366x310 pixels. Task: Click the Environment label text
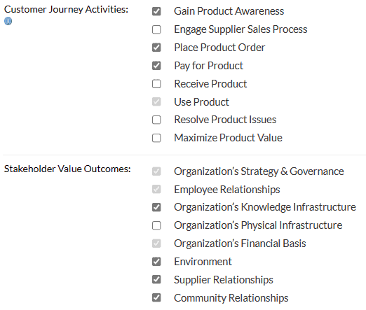(203, 262)
